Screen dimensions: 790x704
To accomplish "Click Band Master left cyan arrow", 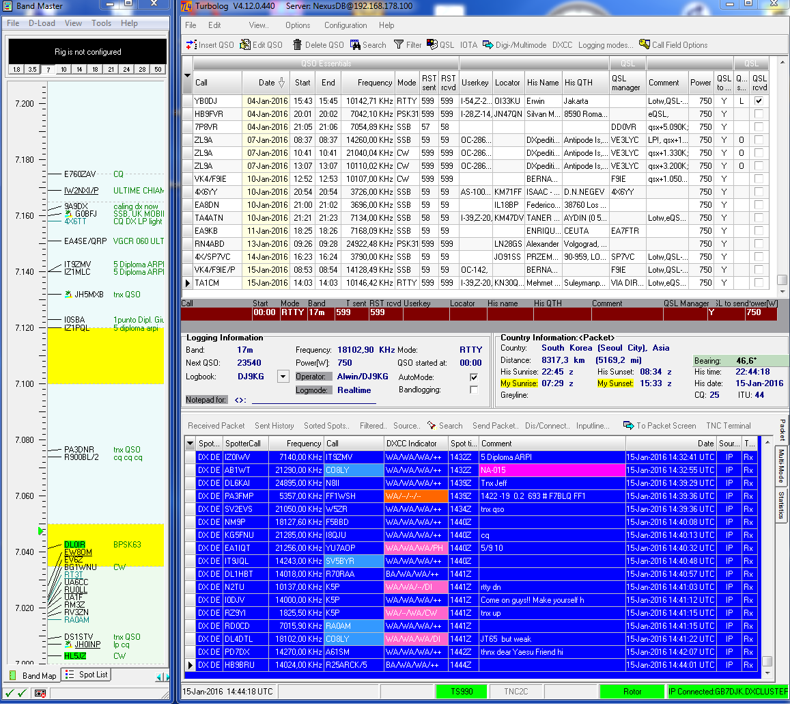I will (158, 677).
